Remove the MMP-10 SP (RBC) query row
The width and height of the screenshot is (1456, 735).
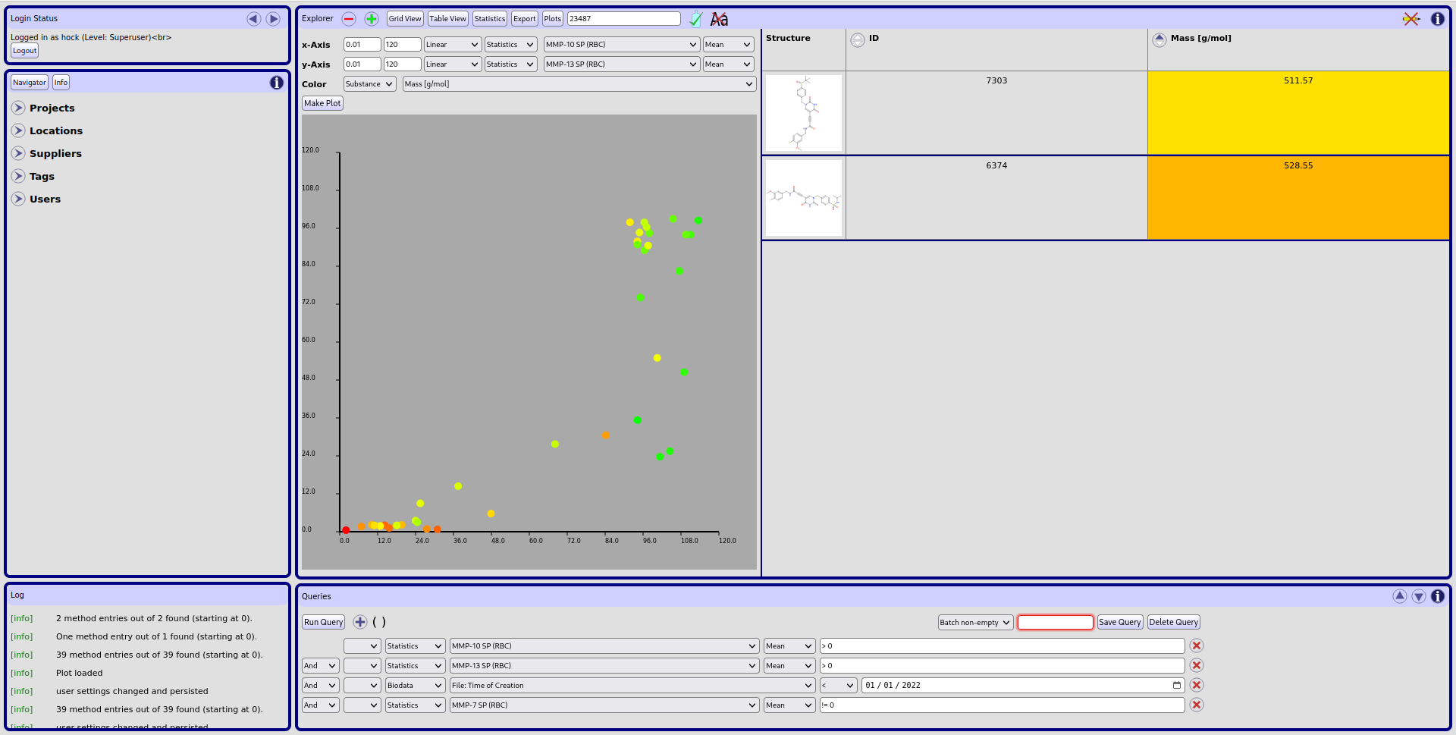[x=1197, y=645]
